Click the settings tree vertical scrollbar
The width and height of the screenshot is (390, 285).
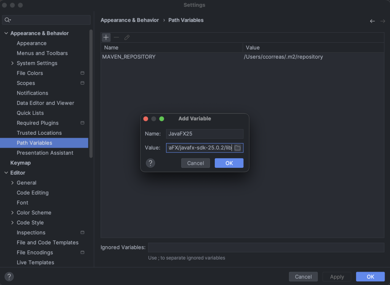[x=91, y=94]
